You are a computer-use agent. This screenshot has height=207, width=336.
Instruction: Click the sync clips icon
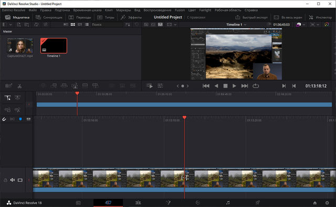click(x=36, y=25)
